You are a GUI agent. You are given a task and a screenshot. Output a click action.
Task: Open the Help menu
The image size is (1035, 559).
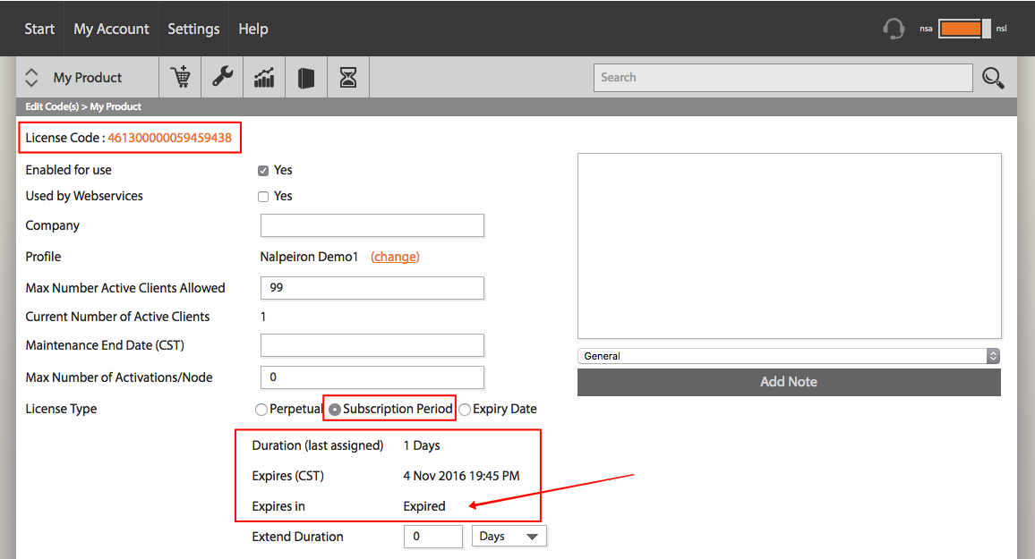click(253, 29)
